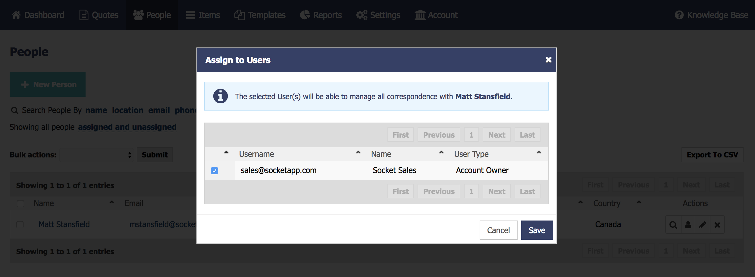
Task: Click Cancel in the dialog
Action: [x=498, y=230]
